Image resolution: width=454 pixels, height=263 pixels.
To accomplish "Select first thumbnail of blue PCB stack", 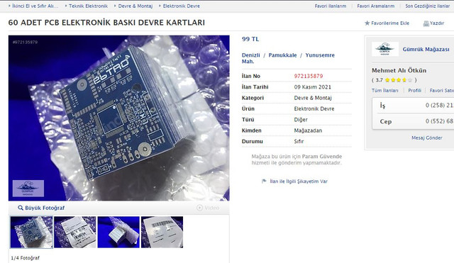I will click(31, 232).
